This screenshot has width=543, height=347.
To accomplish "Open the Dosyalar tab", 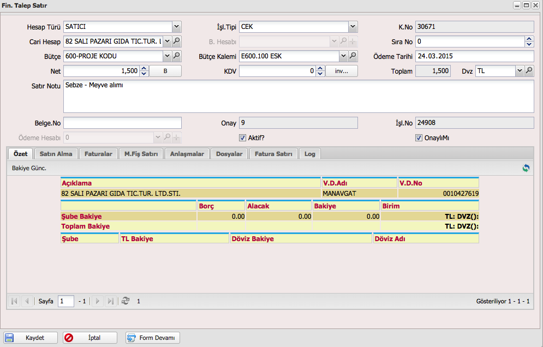I will pos(229,154).
